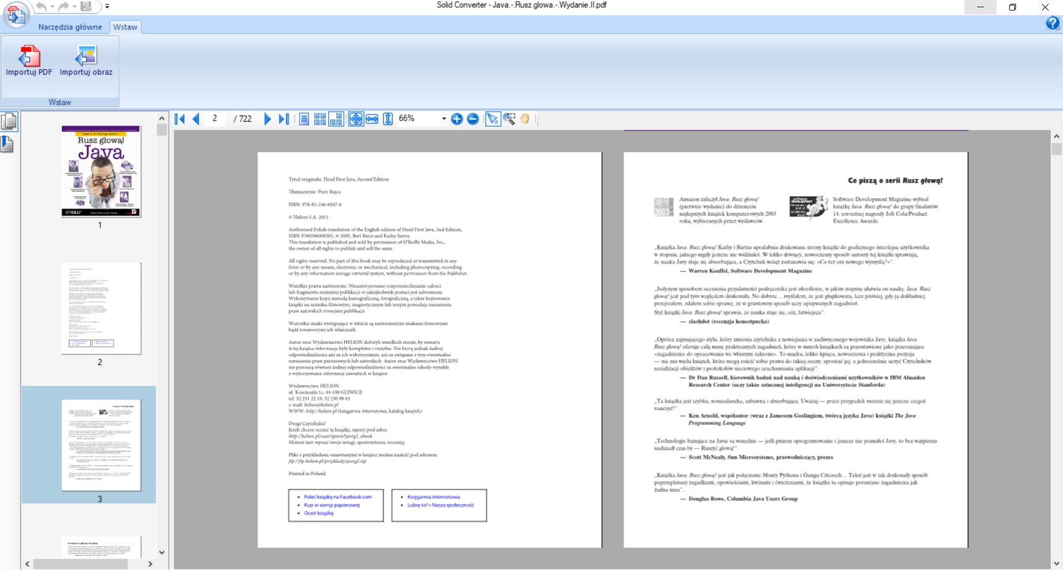The image size is (1063, 574).
Task: Show the page thumbnails panel icon
Action: [9, 122]
